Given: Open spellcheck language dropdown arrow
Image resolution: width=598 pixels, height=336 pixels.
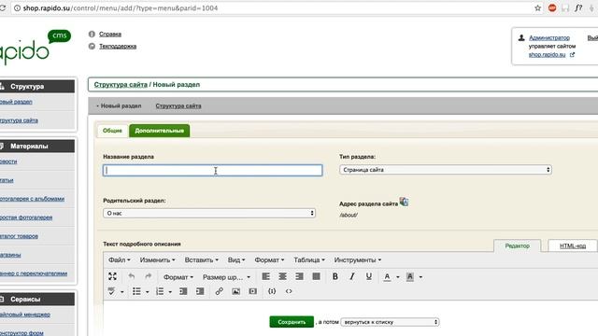Looking at the screenshot, I should (122, 292).
